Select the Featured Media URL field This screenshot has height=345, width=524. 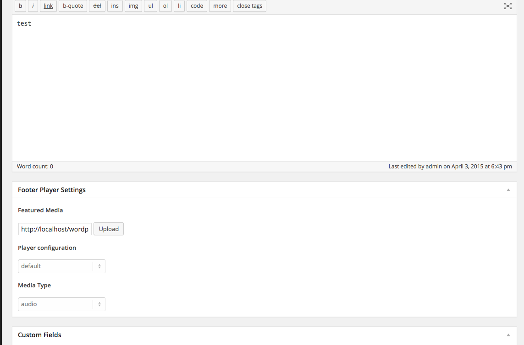(x=55, y=229)
